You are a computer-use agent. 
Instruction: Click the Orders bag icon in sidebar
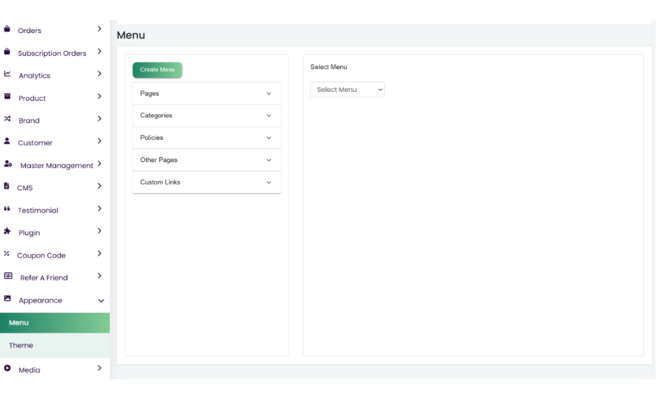(x=7, y=30)
